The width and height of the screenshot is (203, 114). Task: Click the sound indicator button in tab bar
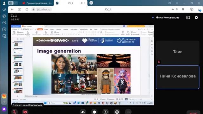11,3
